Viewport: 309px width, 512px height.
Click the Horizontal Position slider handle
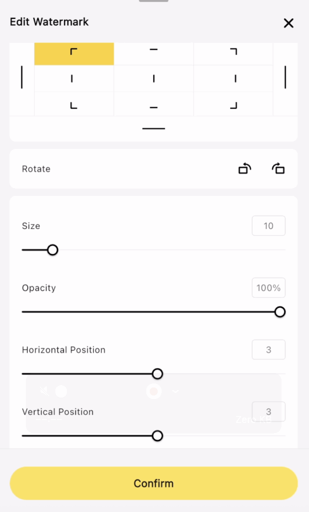coord(157,374)
